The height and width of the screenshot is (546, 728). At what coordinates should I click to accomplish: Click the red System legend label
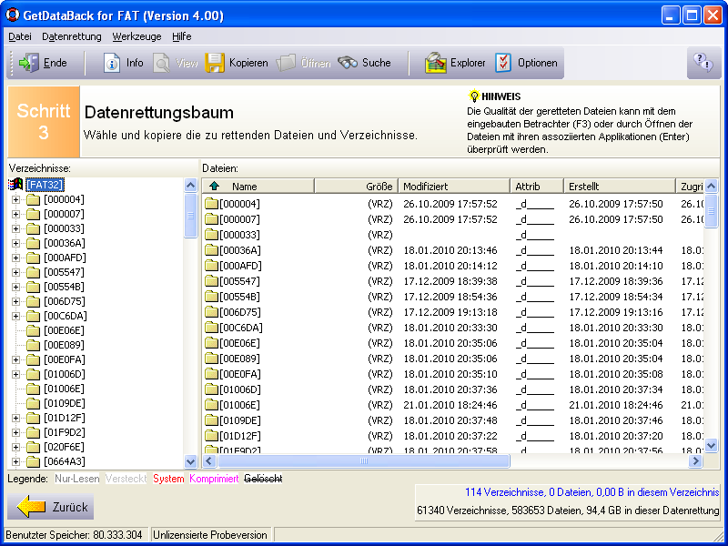pyautogui.click(x=168, y=479)
